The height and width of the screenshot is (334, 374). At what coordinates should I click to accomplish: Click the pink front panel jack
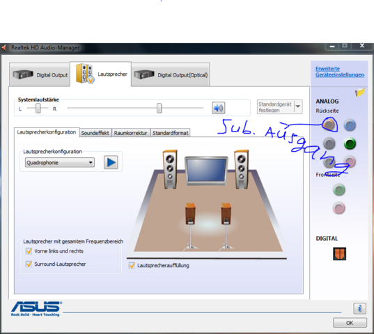339,208
